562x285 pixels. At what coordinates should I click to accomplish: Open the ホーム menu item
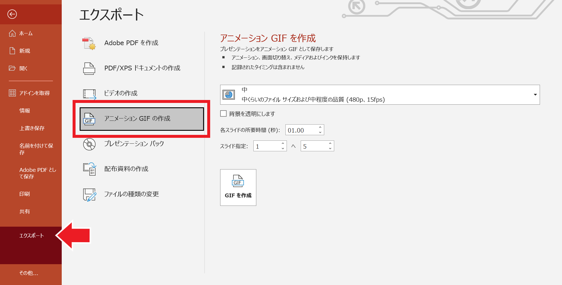(26, 33)
